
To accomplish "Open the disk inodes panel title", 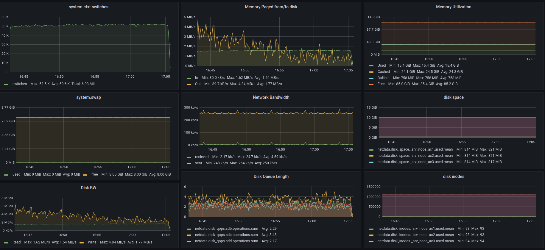I will pyautogui.click(x=453, y=176).
